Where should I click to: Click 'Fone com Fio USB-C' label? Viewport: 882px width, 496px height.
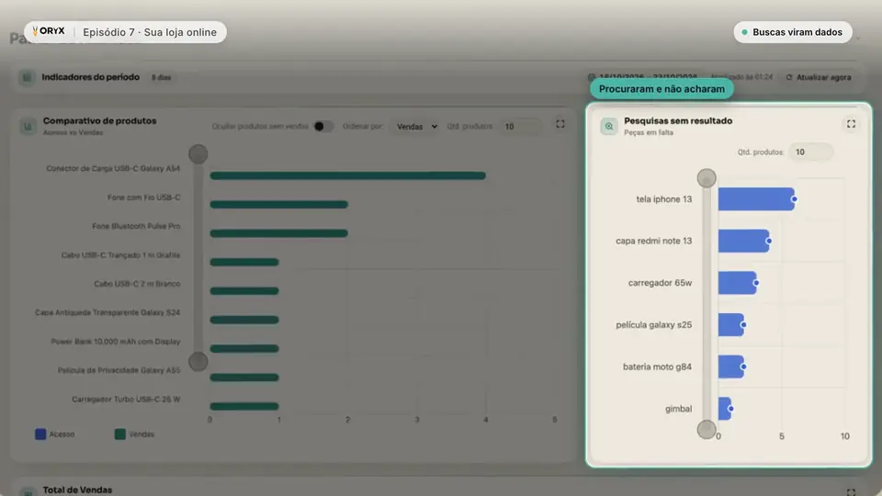(144, 197)
